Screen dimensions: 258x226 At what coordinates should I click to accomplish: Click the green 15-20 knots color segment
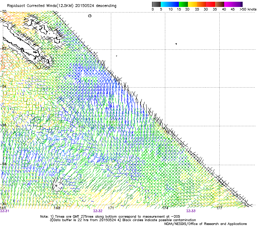[183, 4]
